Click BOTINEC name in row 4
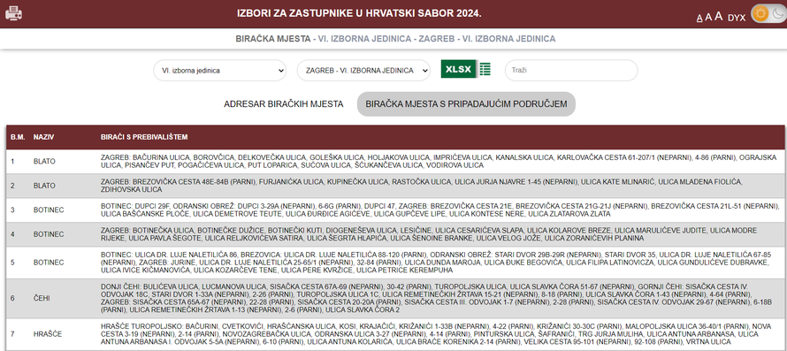Screen dimensions: 787x351 [x=48, y=234]
